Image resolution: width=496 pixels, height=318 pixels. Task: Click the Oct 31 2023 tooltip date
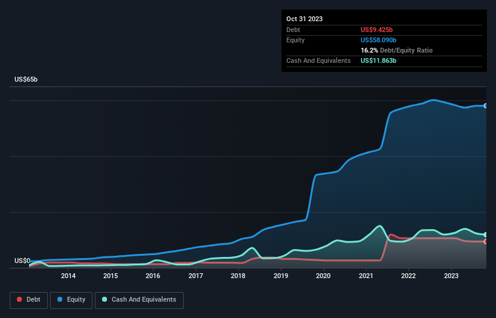pyautogui.click(x=304, y=19)
